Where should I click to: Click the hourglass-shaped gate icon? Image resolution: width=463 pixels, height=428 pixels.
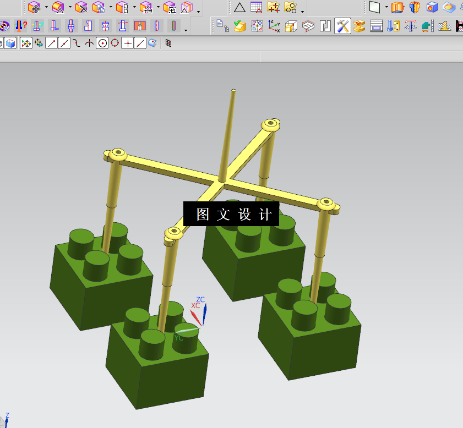click(x=105, y=26)
